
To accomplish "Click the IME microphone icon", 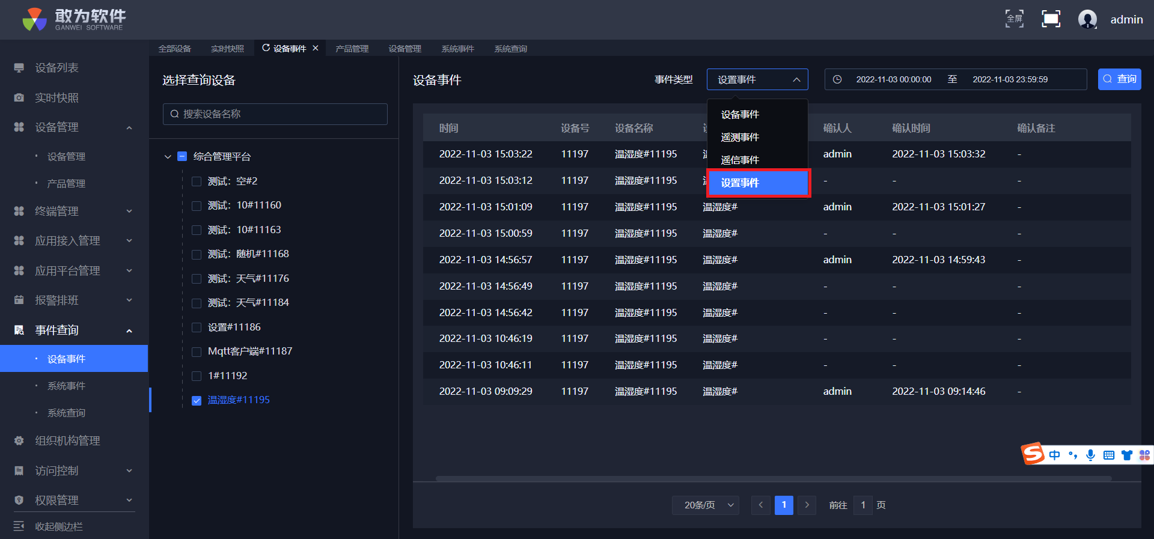I will point(1090,455).
